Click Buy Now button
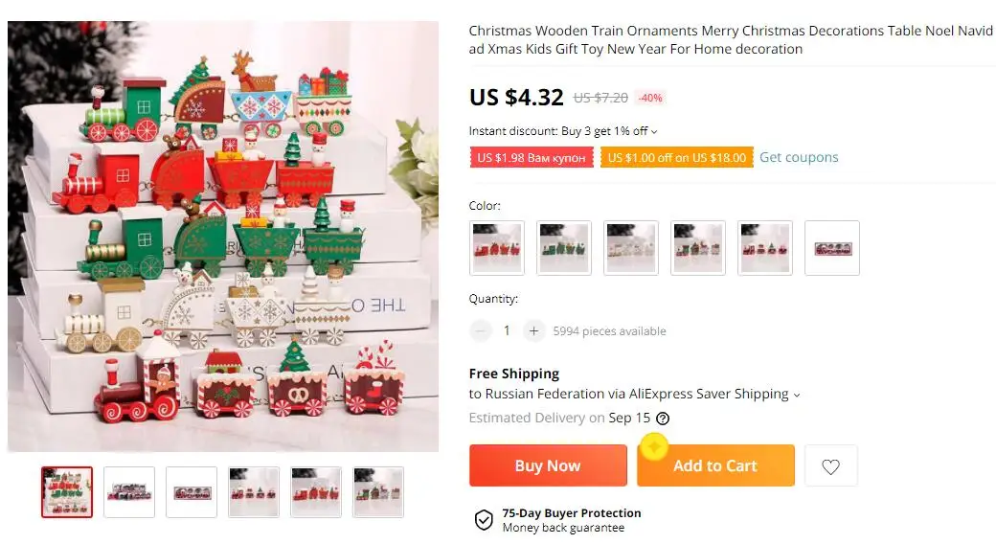The width and height of the screenshot is (996, 544). point(548,465)
